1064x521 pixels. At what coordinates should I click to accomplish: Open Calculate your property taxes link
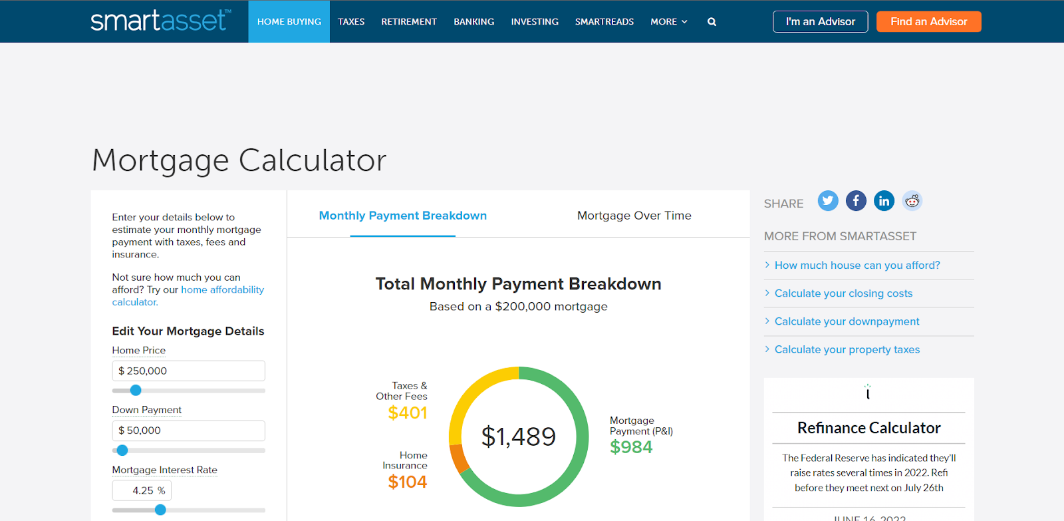[x=847, y=349]
